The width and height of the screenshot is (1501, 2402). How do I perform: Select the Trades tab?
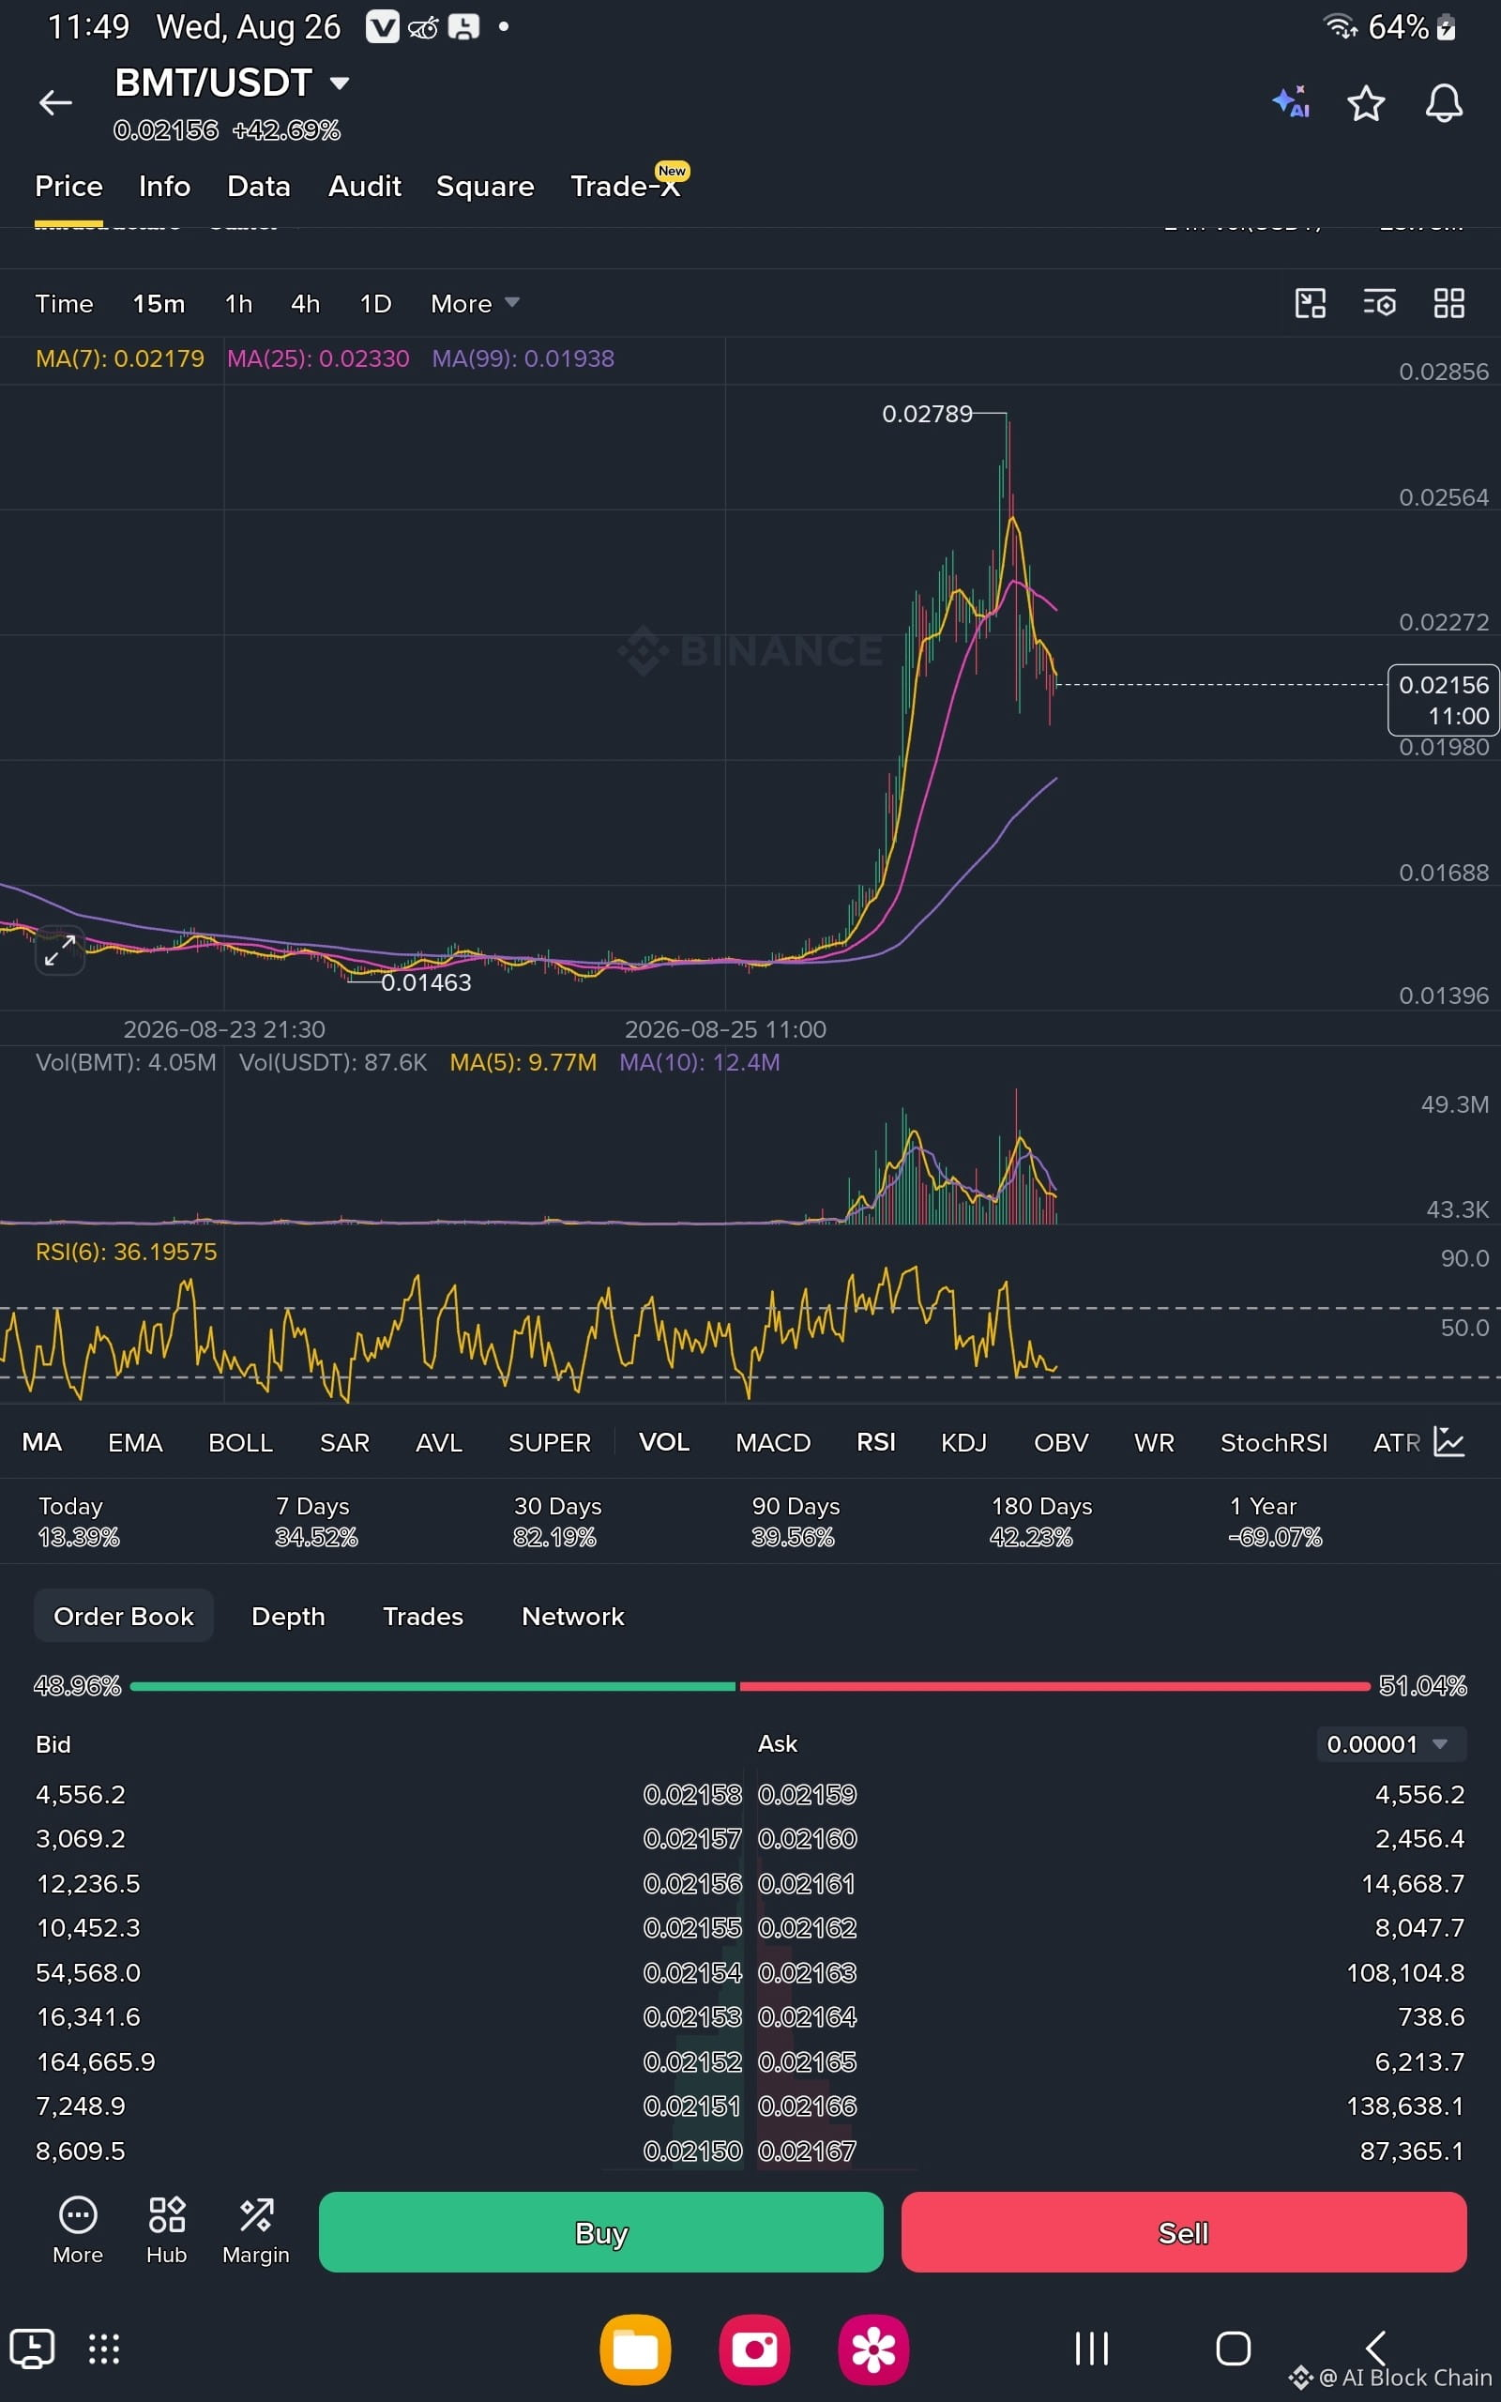click(423, 1616)
